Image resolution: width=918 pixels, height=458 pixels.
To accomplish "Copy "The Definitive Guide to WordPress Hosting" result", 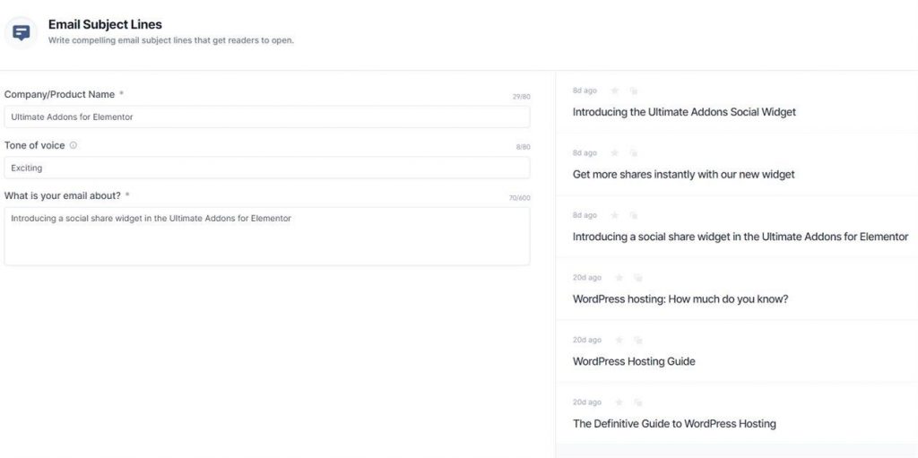I will (637, 402).
